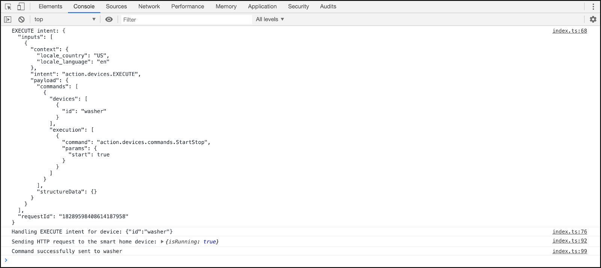601x268 pixels.
Task: Show the console sidebar panel
Action: click(x=8, y=19)
